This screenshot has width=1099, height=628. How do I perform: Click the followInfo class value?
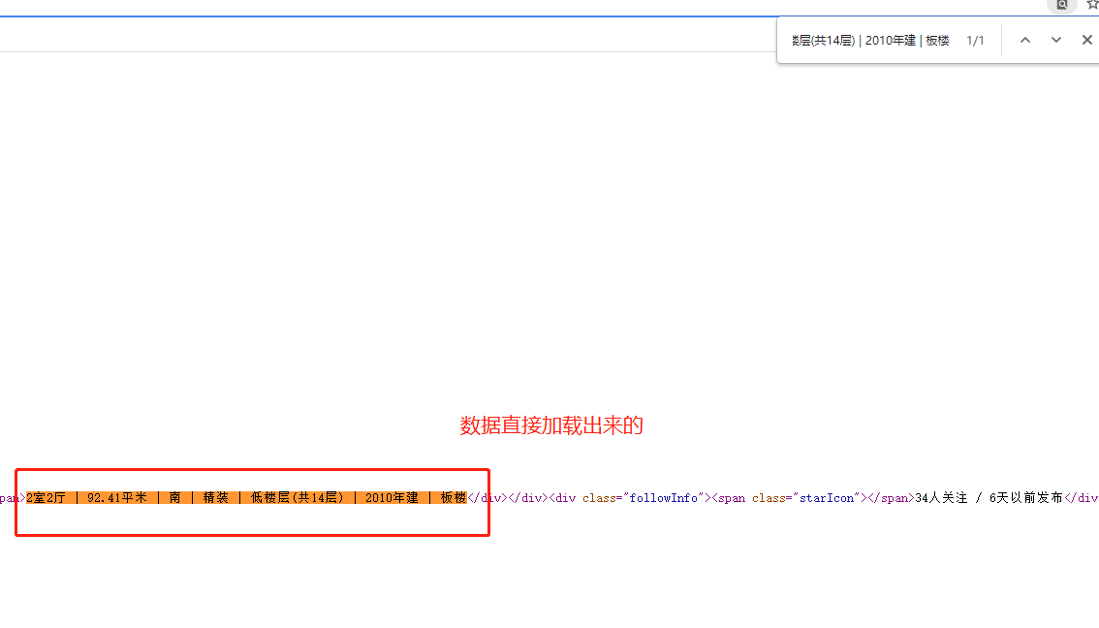click(x=663, y=497)
